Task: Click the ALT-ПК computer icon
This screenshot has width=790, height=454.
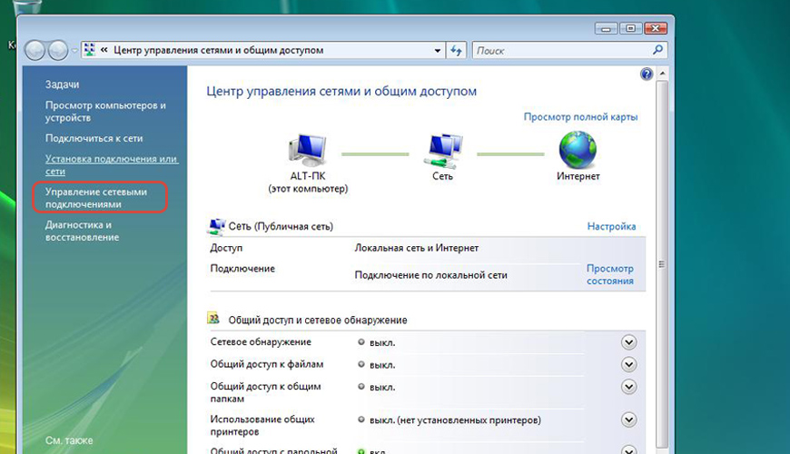Action: [308, 150]
